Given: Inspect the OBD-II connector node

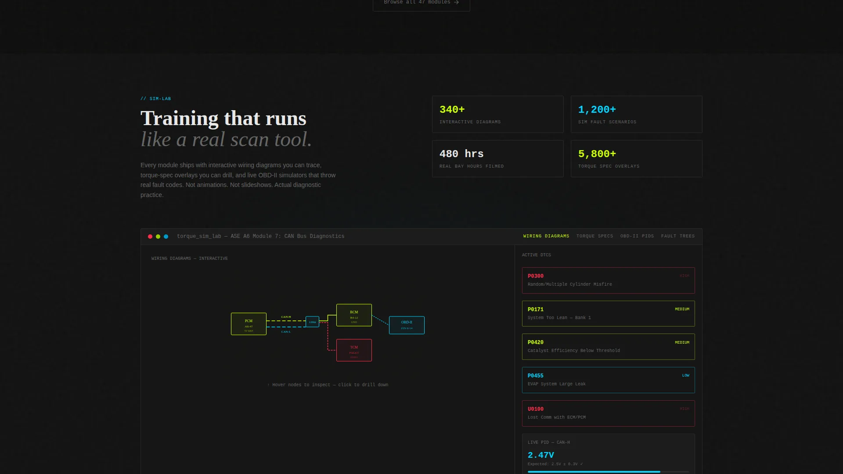Looking at the screenshot, I should (407, 325).
